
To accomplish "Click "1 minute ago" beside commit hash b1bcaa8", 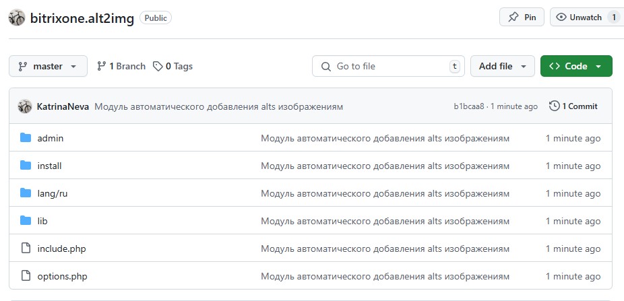I will (513, 106).
